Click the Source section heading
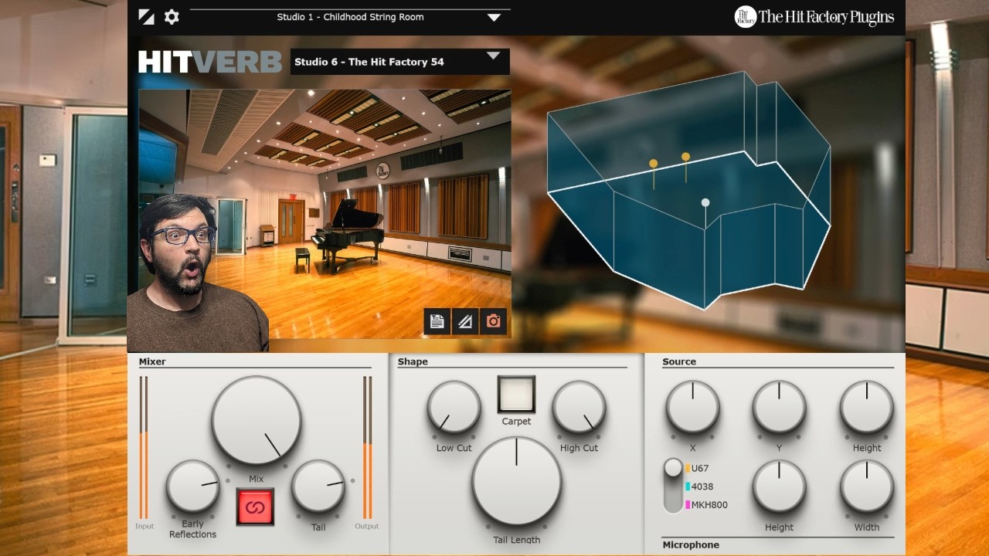Screen dimensions: 989x556 click(x=679, y=361)
